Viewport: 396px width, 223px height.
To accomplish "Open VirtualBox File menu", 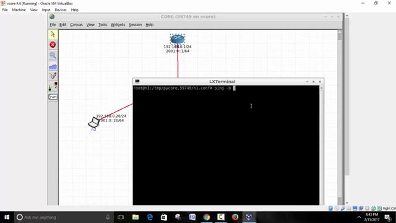I will [x=5, y=10].
